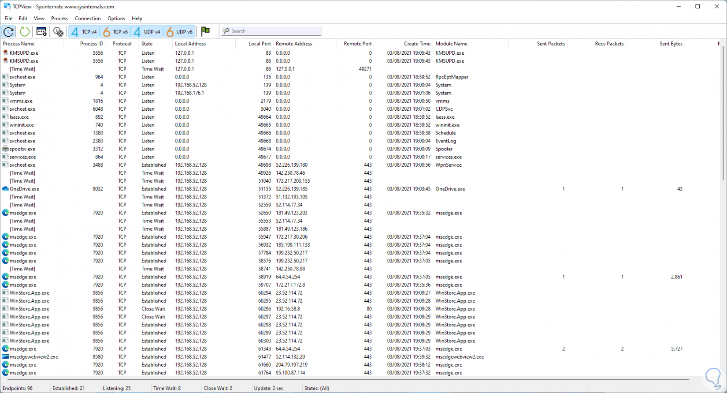Click the wininit.exe process icon
The width and height of the screenshot is (727, 393).
point(5,125)
